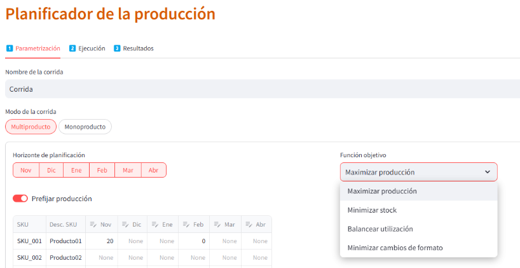Click the edit icon in Nov column header
Viewport: 520px width, 268px height.
93,225
